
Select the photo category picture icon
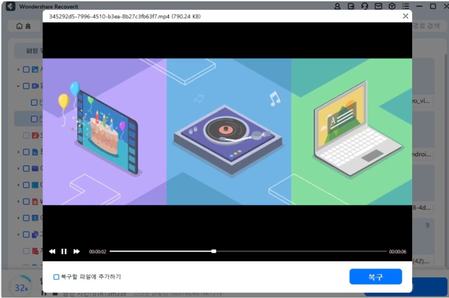[35, 70]
